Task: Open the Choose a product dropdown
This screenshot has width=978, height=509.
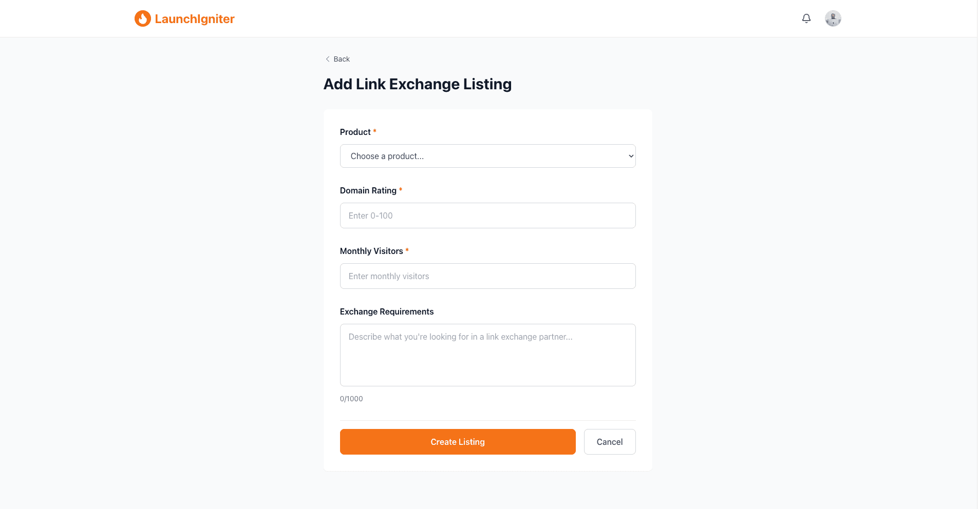Action: coord(487,155)
